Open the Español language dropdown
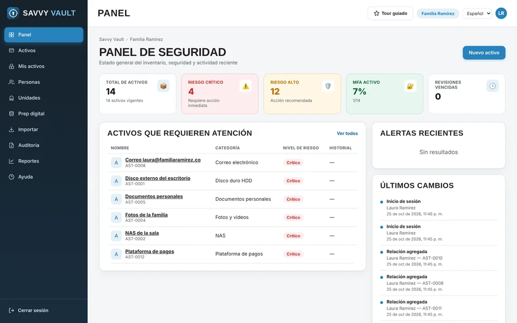This screenshot has width=517, height=323. 477,13
